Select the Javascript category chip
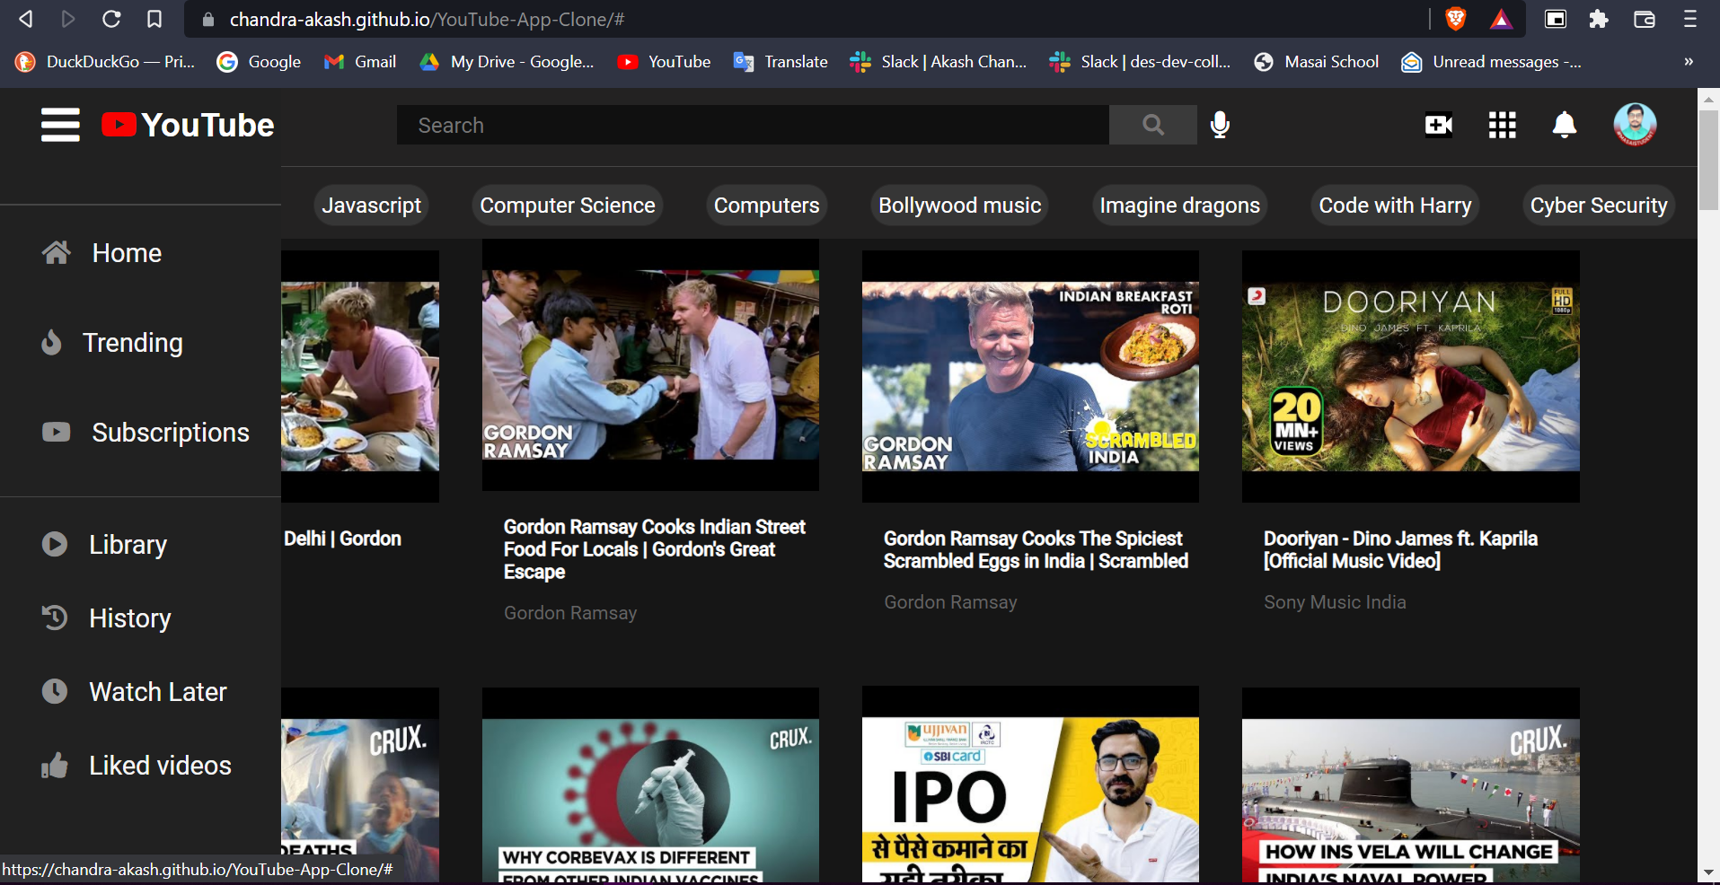Viewport: 1720px width, 885px height. coord(371,206)
